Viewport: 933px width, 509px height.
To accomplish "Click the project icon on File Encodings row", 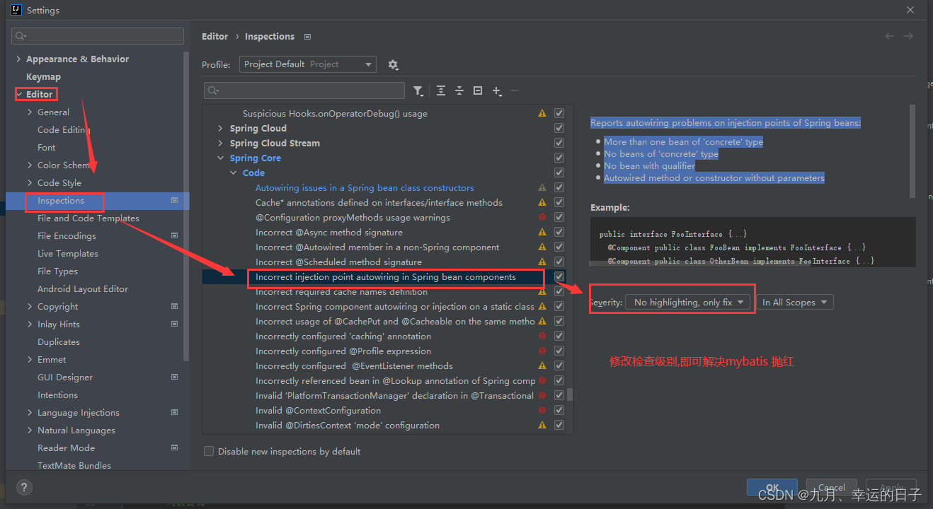I will click(175, 236).
